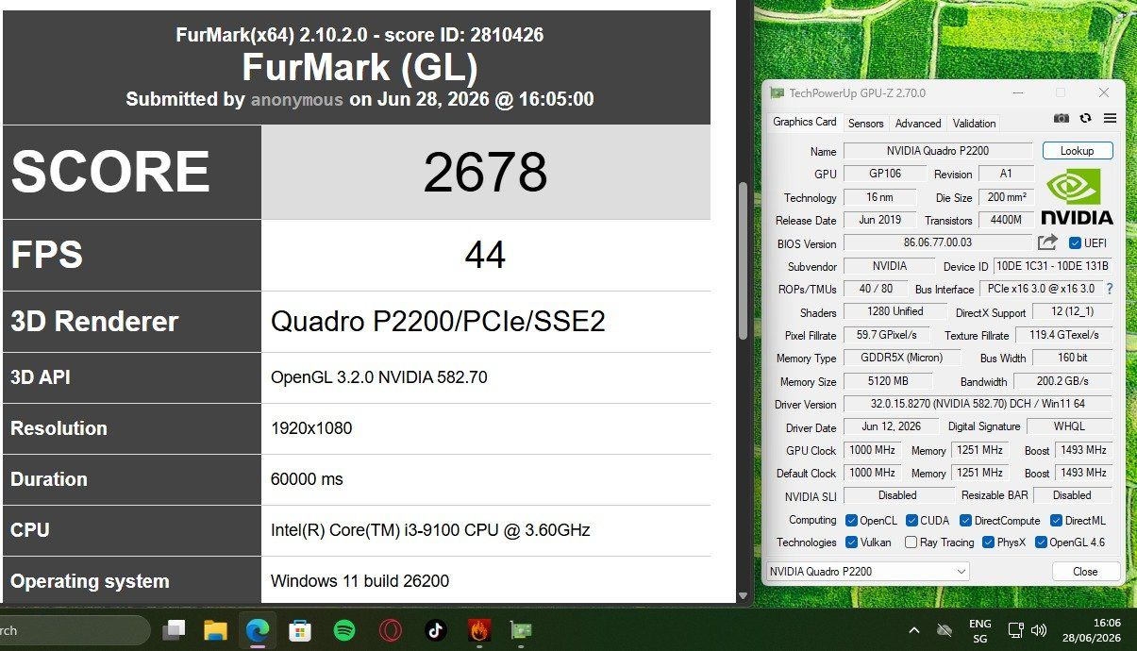Open Spotify from the taskbar

click(x=344, y=629)
